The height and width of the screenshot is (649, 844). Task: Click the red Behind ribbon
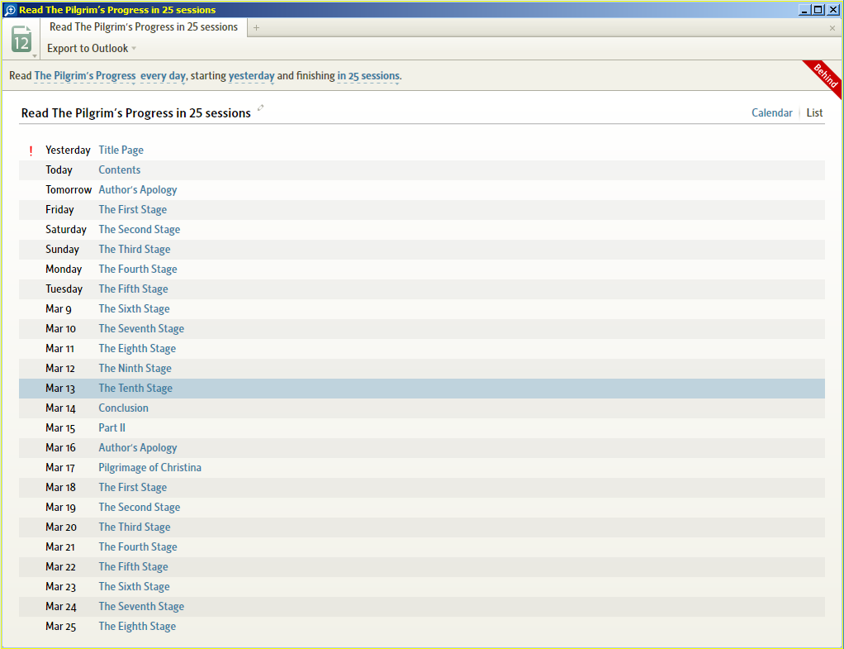(x=826, y=76)
